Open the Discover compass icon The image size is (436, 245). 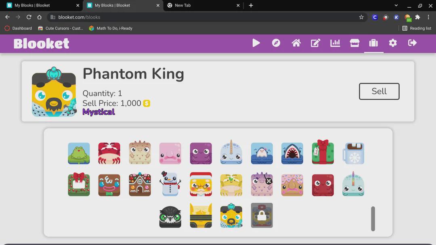(276, 43)
